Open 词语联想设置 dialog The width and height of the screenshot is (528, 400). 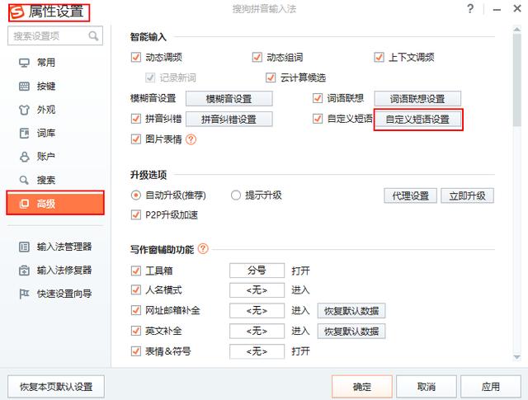pyautogui.click(x=417, y=99)
